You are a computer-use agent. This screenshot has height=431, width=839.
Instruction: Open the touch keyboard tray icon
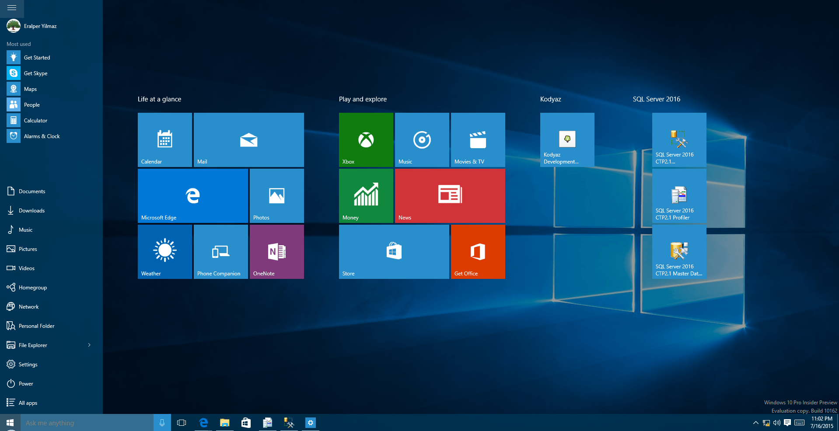click(799, 423)
